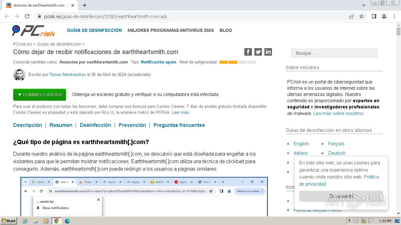Open MEJORES PROGRAMAS ANTIVIRUS 2024
The image size is (401, 225).
click(x=170, y=30)
